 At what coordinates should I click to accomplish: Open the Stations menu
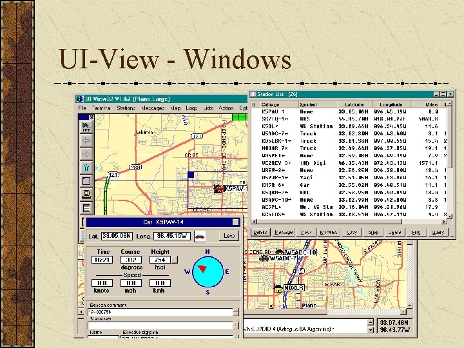(126, 108)
